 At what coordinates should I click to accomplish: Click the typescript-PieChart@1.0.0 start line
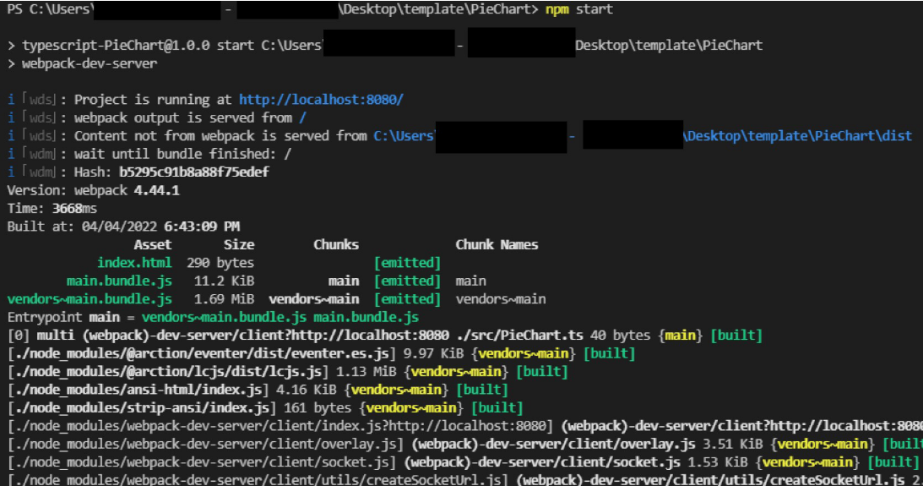pos(384,46)
